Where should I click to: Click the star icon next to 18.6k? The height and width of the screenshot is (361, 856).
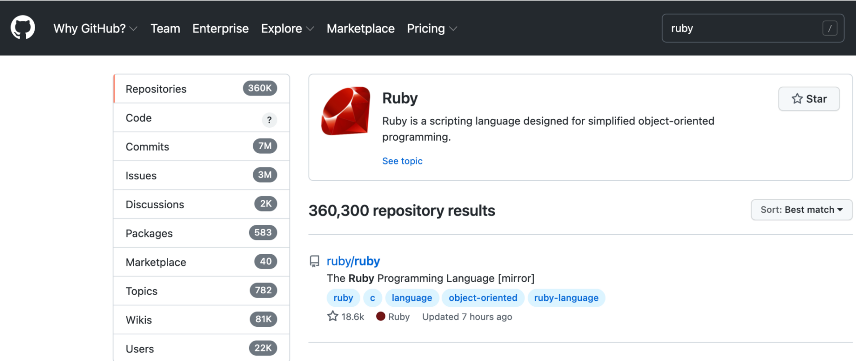(x=333, y=316)
